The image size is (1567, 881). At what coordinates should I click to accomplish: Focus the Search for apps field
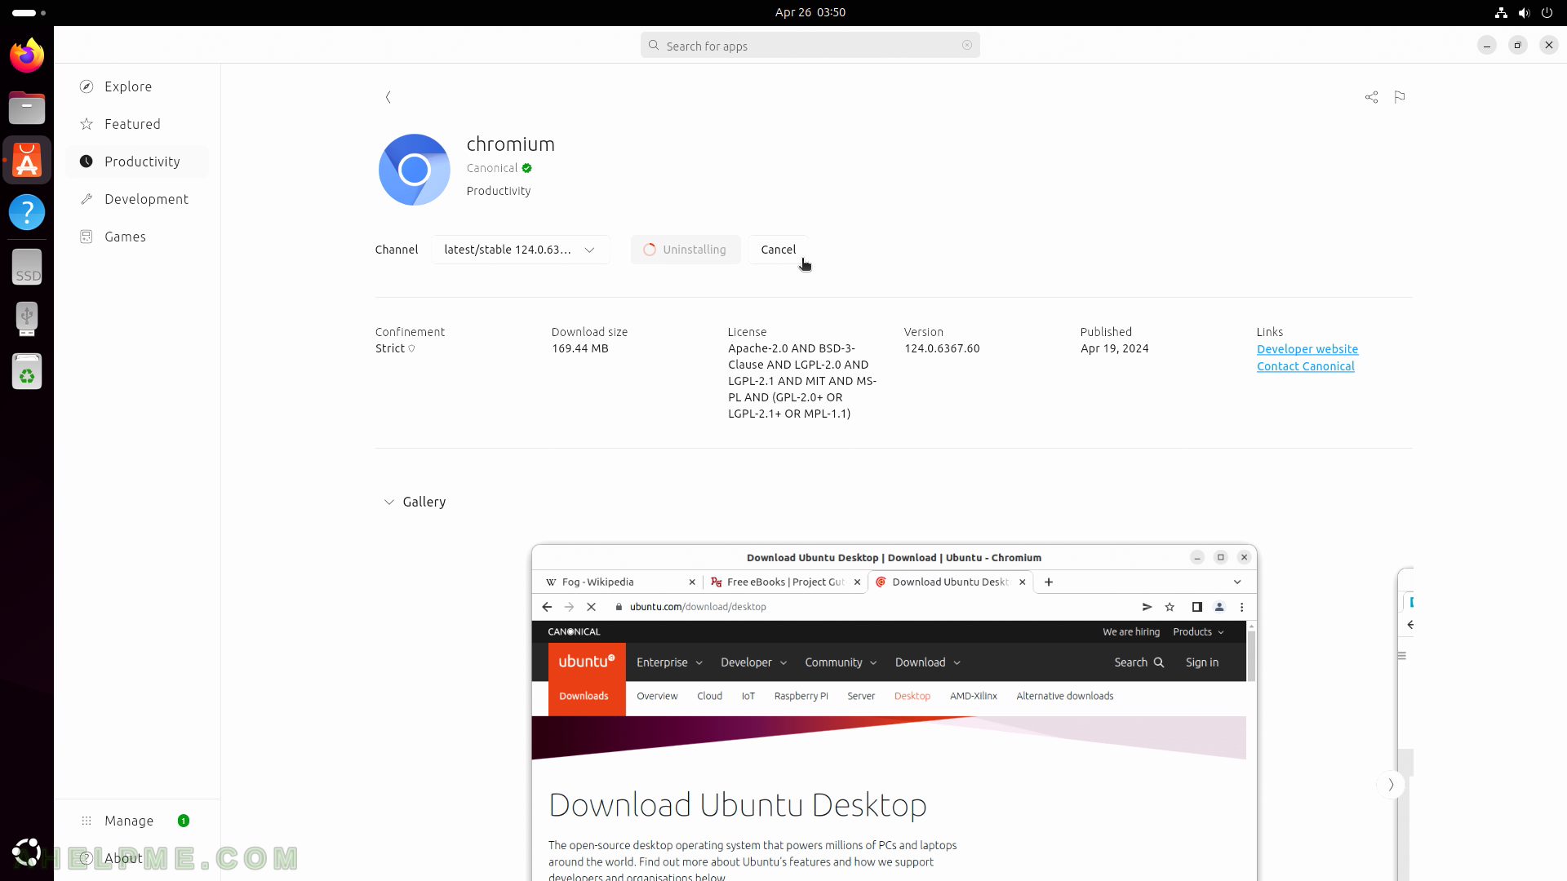click(810, 46)
